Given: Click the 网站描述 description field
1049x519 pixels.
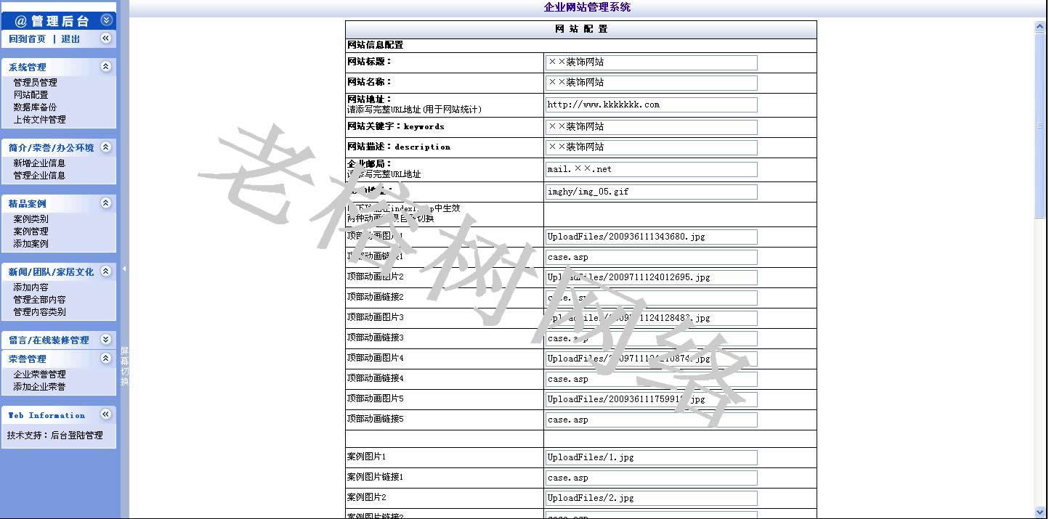Looking at the screenshot, I should pyautogui.click(x=651, y=147).
